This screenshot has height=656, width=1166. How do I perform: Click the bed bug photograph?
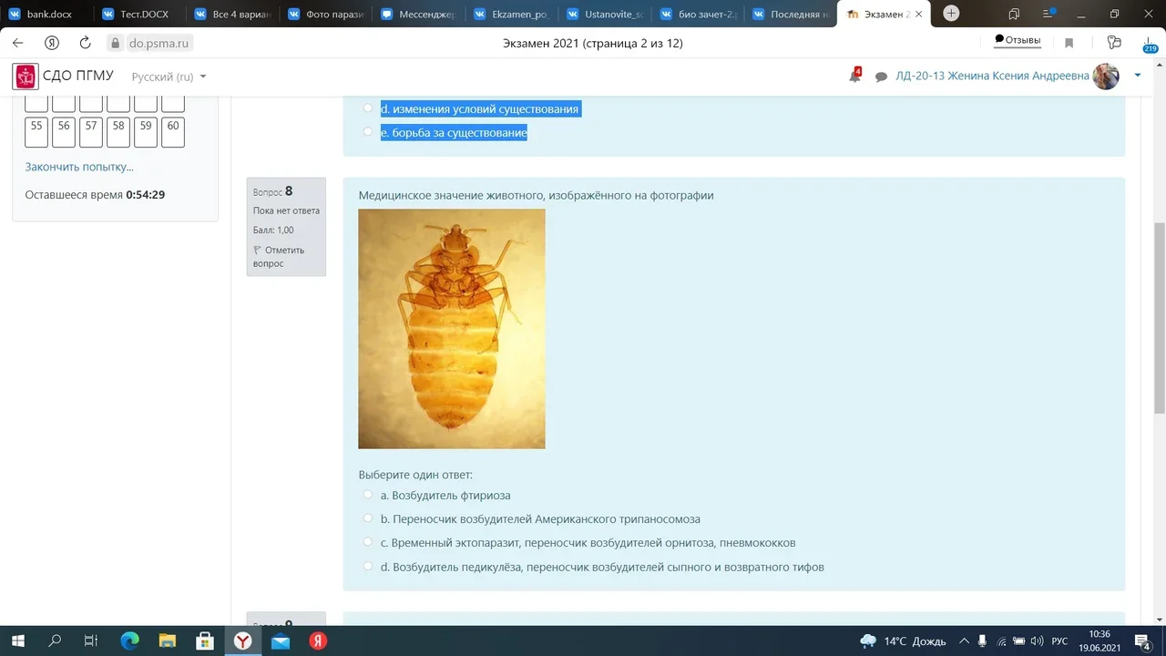point(452,329)
